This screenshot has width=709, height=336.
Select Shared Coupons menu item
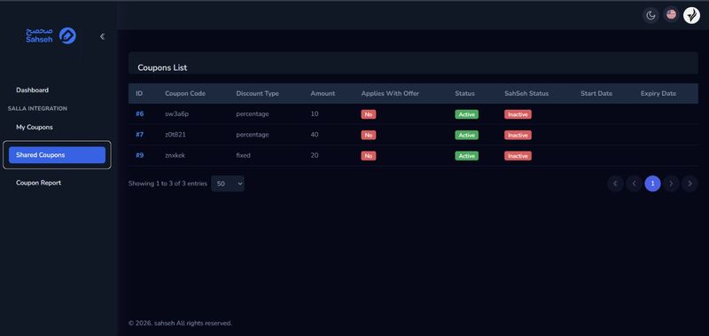tap(57, 154)
